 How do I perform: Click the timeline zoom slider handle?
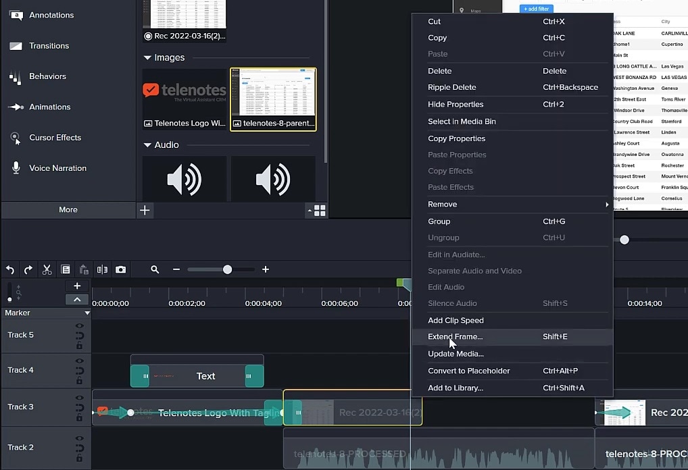tap(227, 269)
